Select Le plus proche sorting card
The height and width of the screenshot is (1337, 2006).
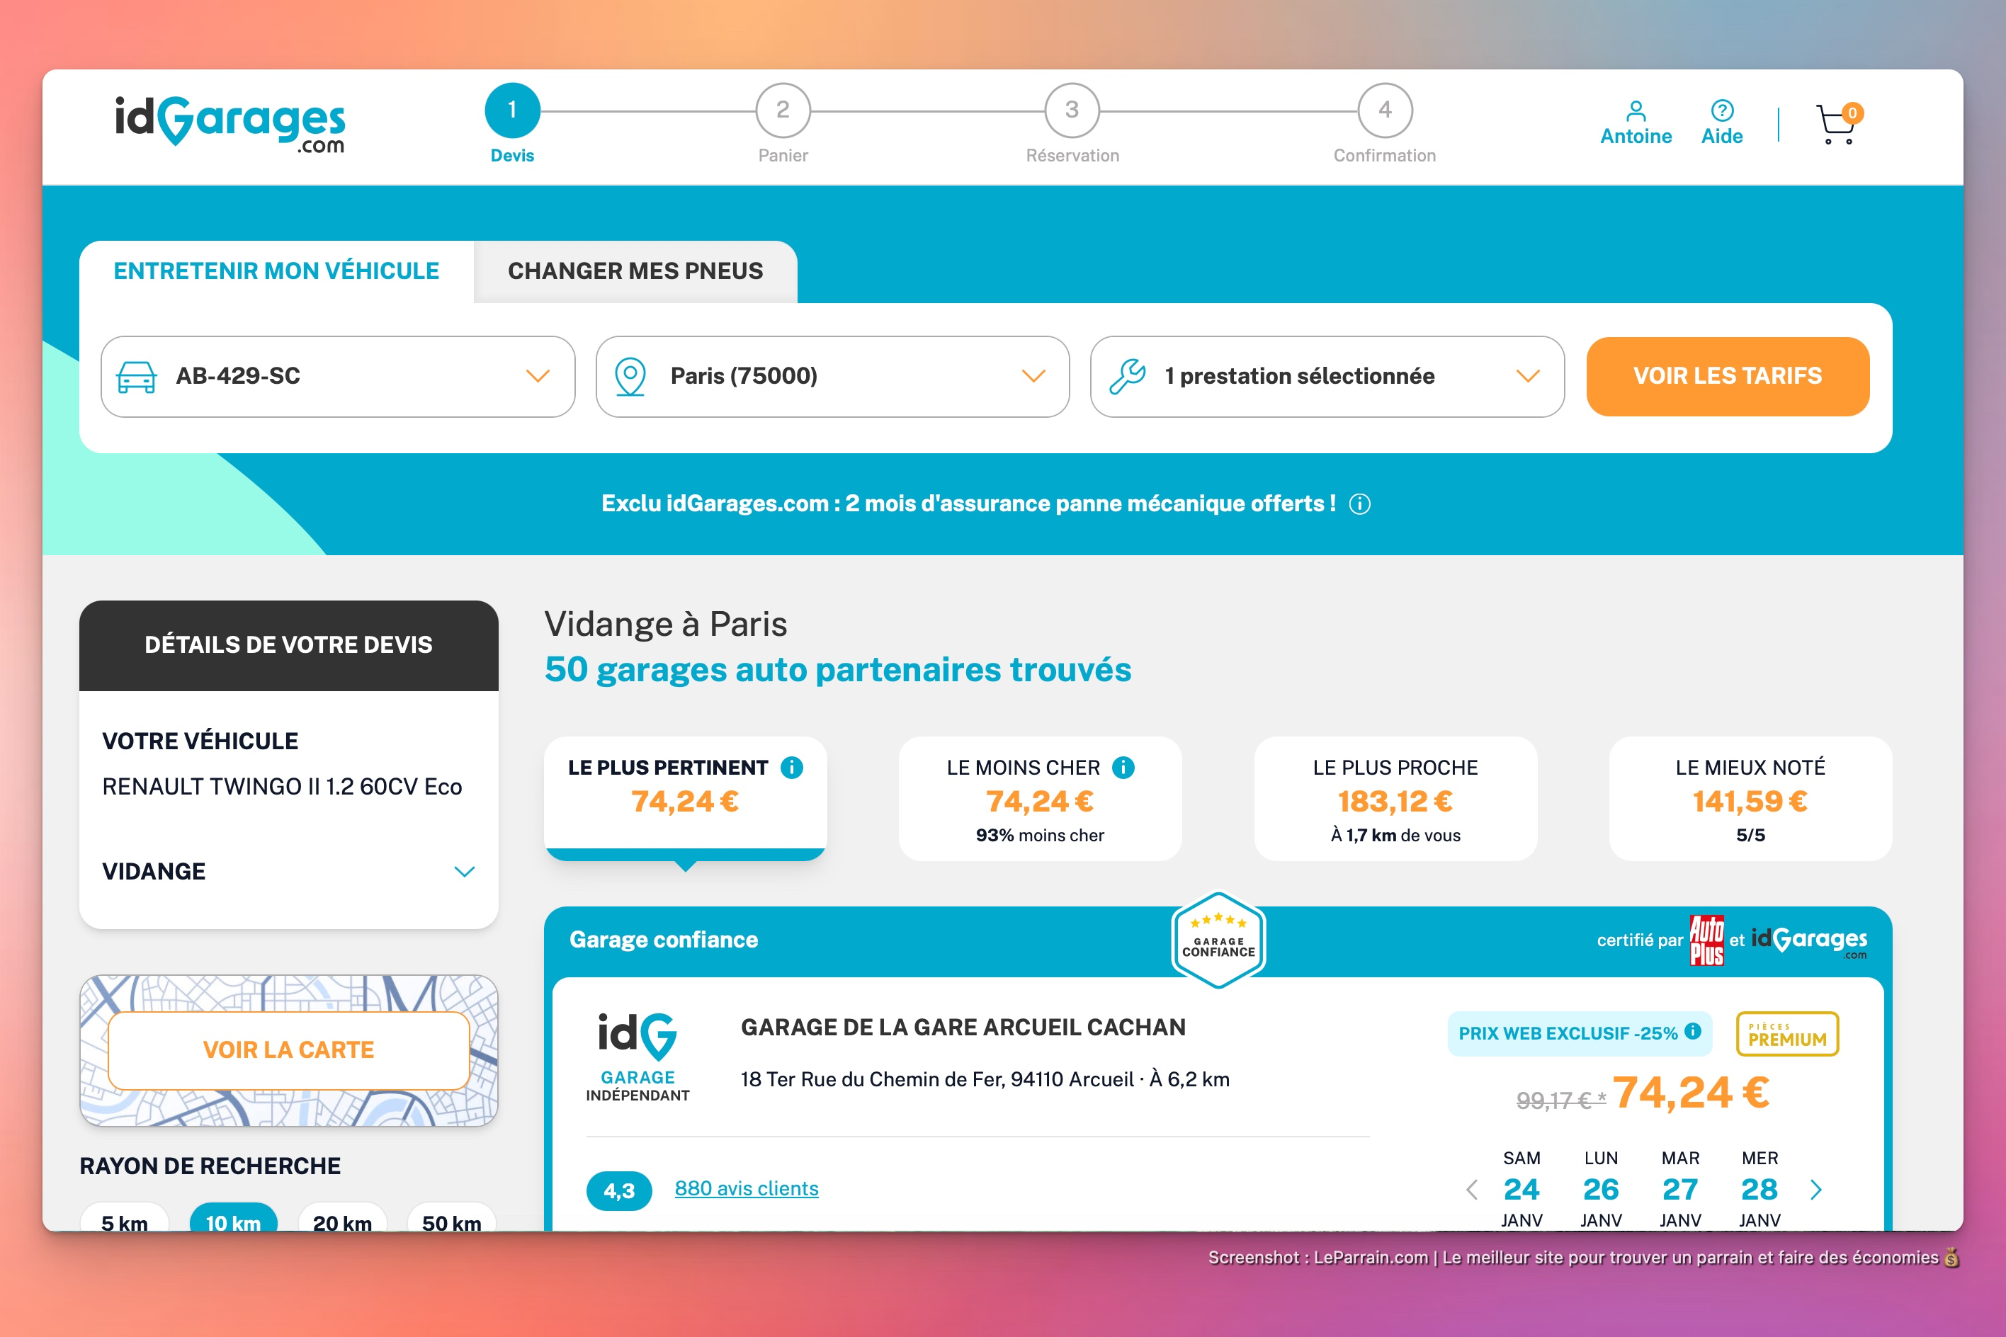(x=1395, y=799)
